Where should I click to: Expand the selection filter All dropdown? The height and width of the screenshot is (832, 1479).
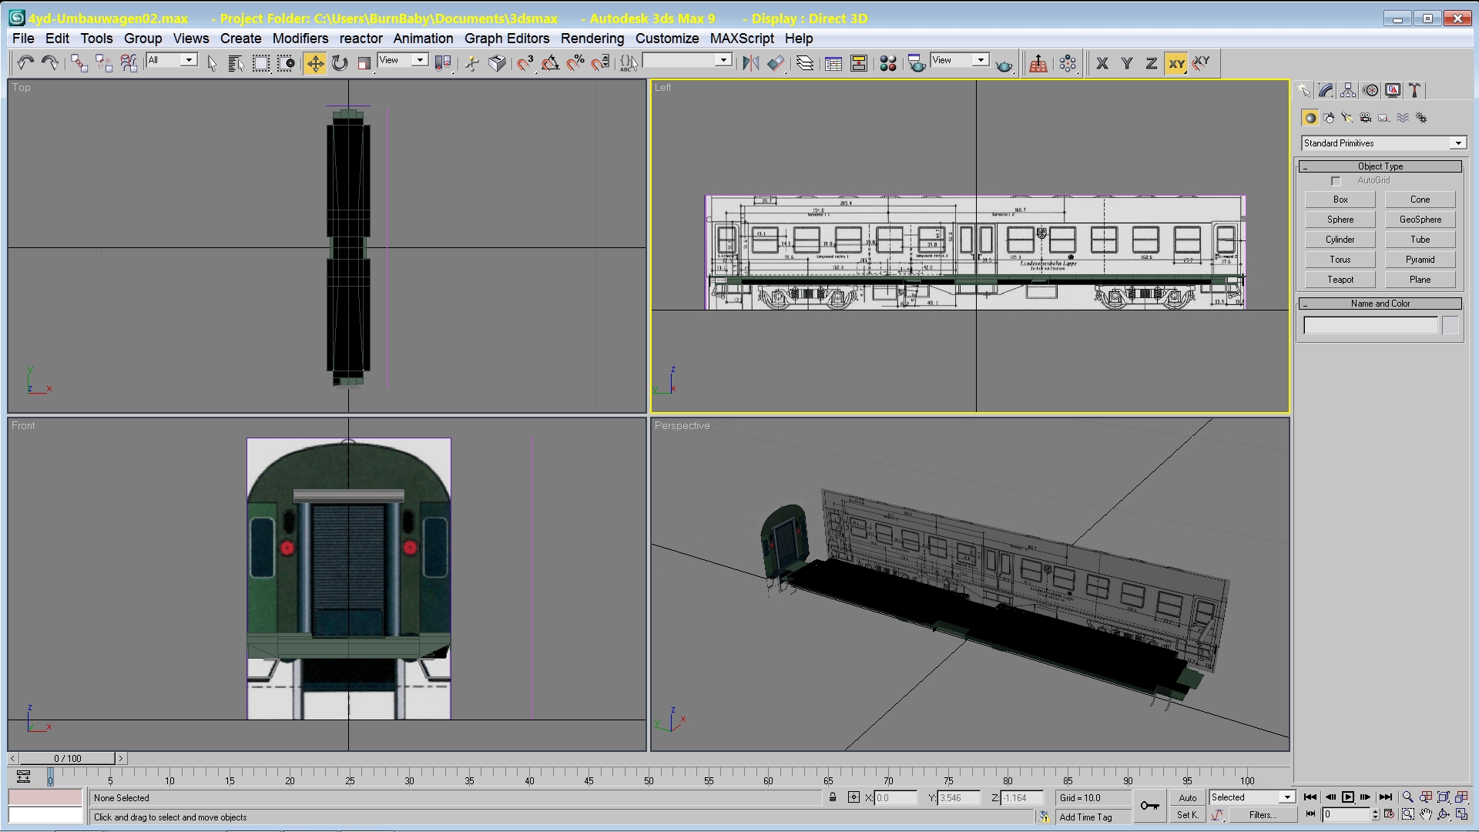[188, 60]
